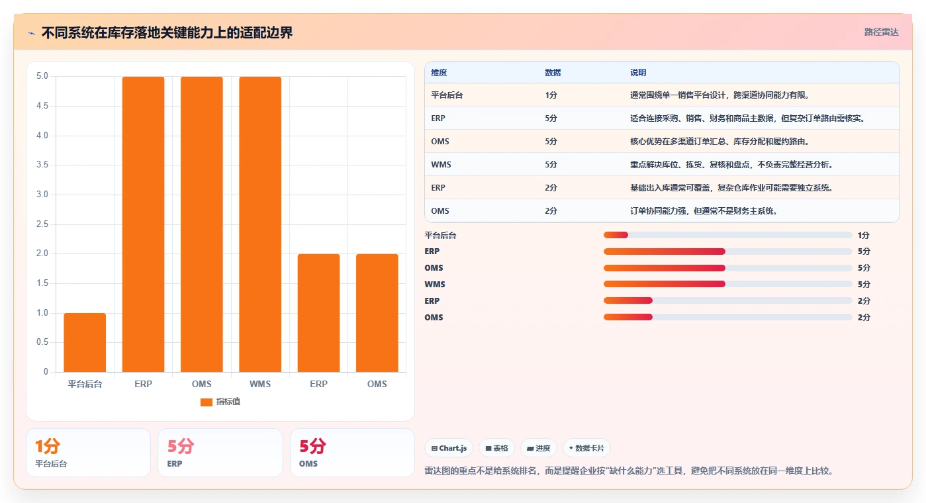Click the 2.5 y-axis label

click(42, 224)
